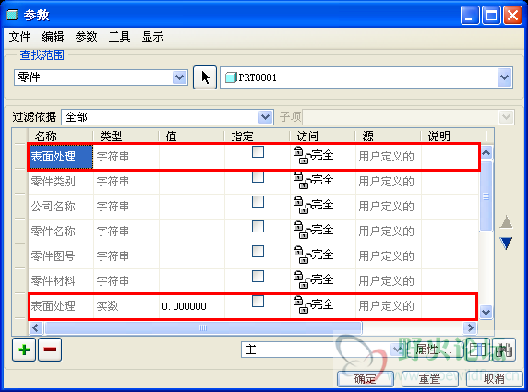Open the 编辑 menu
Image resolution: width=528 pixels, height=392 pixels.
[53, 37]
